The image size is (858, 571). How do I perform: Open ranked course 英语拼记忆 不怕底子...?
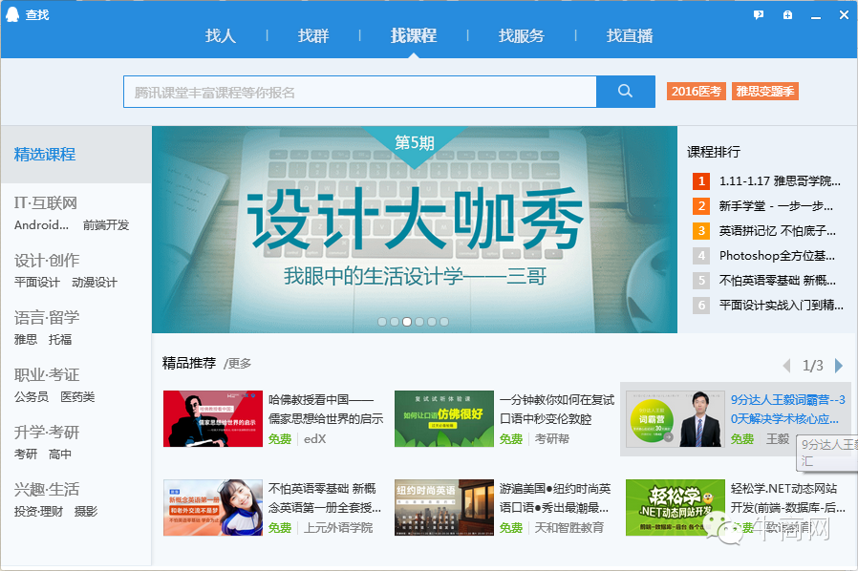click(x=778, y=231)
